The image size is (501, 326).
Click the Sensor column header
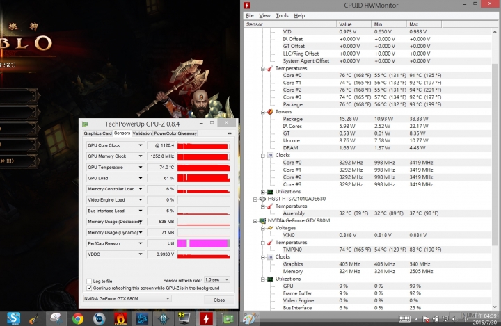tap(290, 24)
